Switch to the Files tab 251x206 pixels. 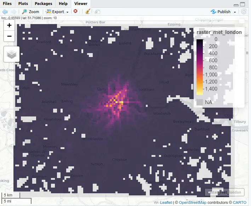pyautogui.click(x=7, y=4)
